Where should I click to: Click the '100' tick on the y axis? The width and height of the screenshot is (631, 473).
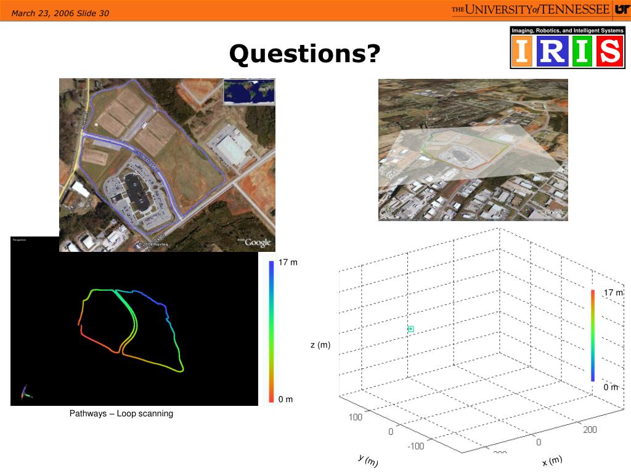(x=356, y=417)
